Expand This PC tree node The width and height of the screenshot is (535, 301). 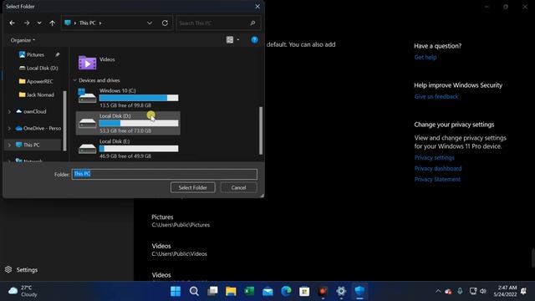[x=9, y=145]
